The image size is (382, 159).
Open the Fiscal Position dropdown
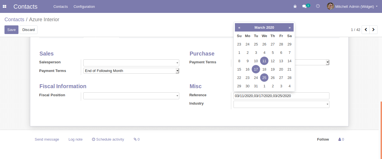[x=177, y=96]
